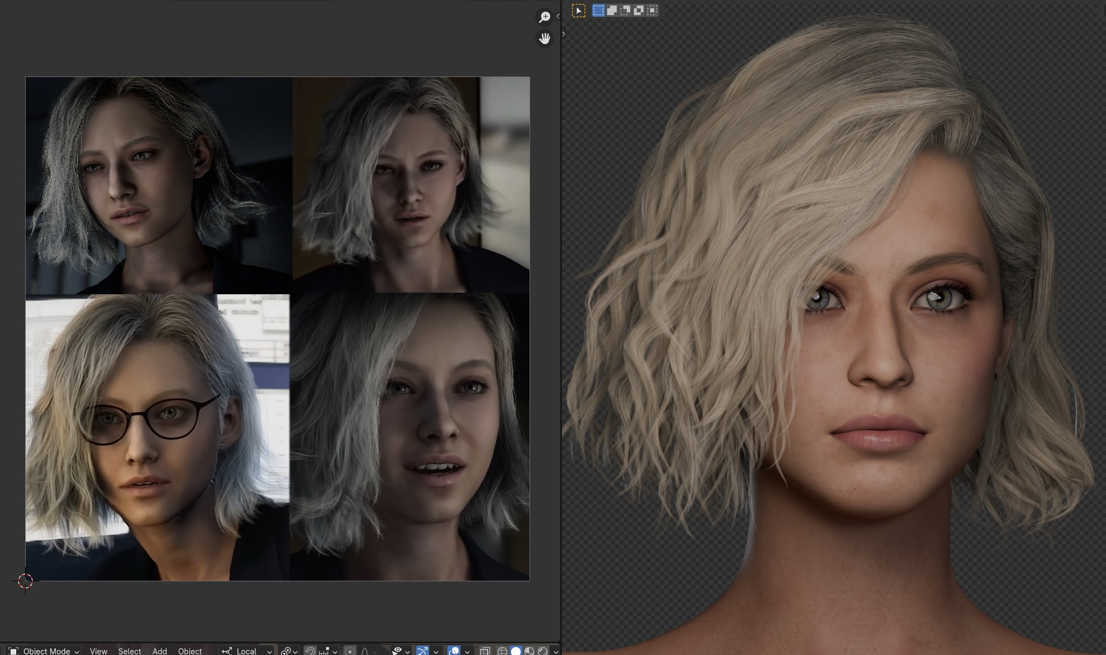The width and height of the screenshot is (1106, 655).
Task: Toggle viewport overlays
Action: pos(454,651)
